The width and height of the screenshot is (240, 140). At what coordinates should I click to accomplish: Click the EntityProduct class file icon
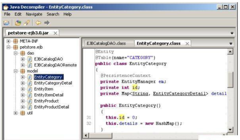(x=30, y=101)
